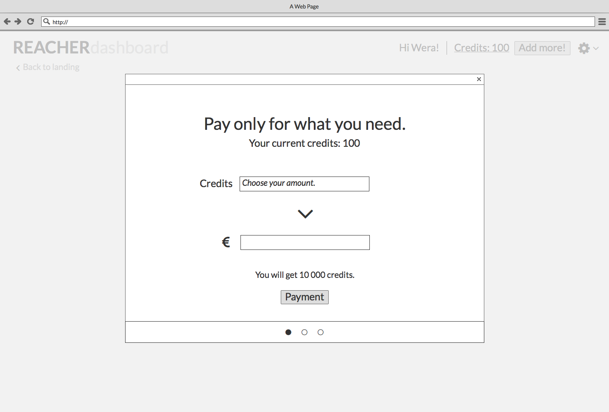The height and width of the screenshot is (412, 609).
Task: Select the second pagination dot
Action: coord(304,332)
